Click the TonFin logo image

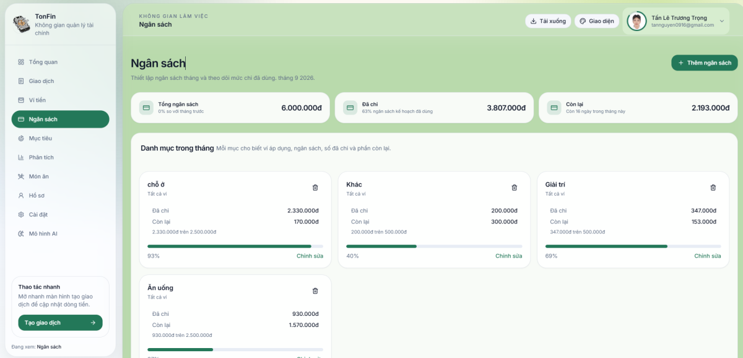click(22, 25)
